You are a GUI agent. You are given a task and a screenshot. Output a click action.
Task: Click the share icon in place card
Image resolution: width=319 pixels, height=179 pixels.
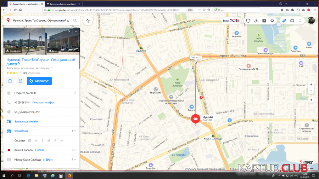(x=21, y=81)
